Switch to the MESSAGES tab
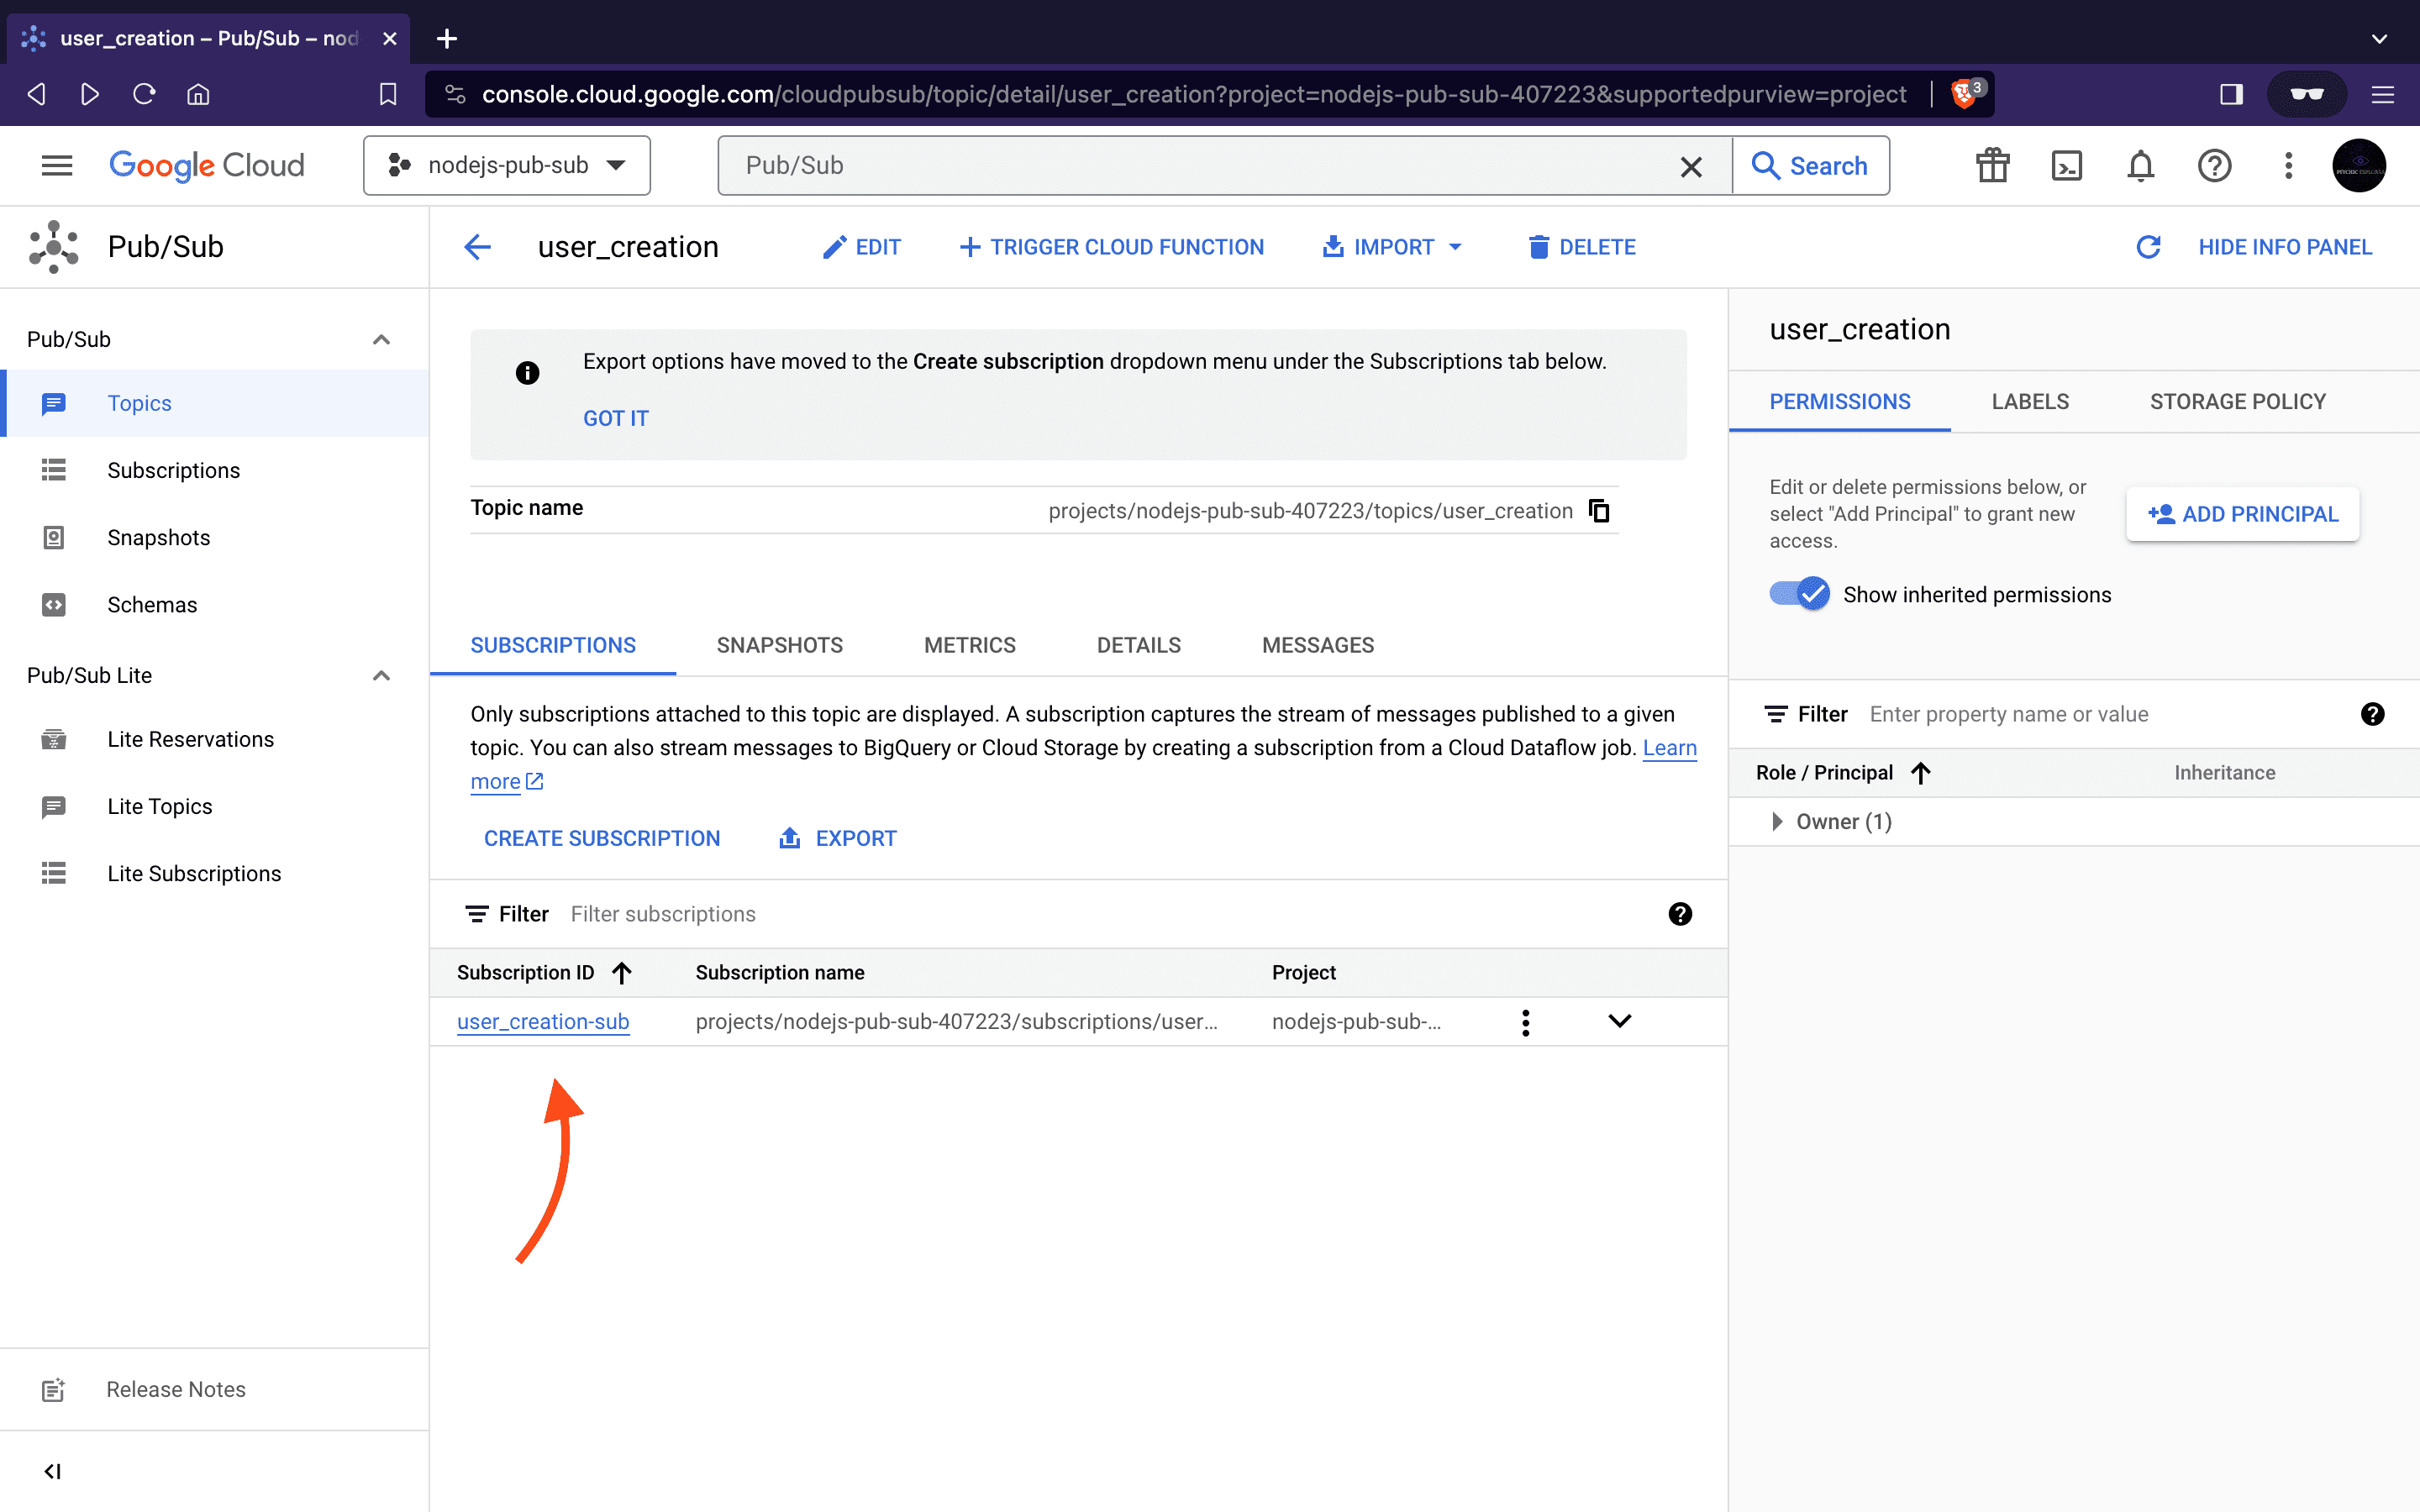2420x1512 pixels. [1318, 643]
